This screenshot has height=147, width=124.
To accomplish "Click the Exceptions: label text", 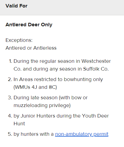I will (x=19, y=40).
